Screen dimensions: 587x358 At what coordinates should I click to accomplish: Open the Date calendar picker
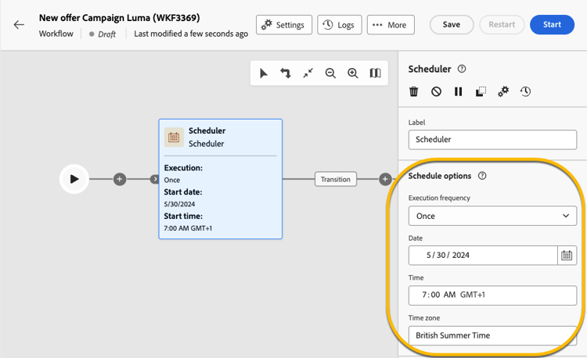click(567, 256)
